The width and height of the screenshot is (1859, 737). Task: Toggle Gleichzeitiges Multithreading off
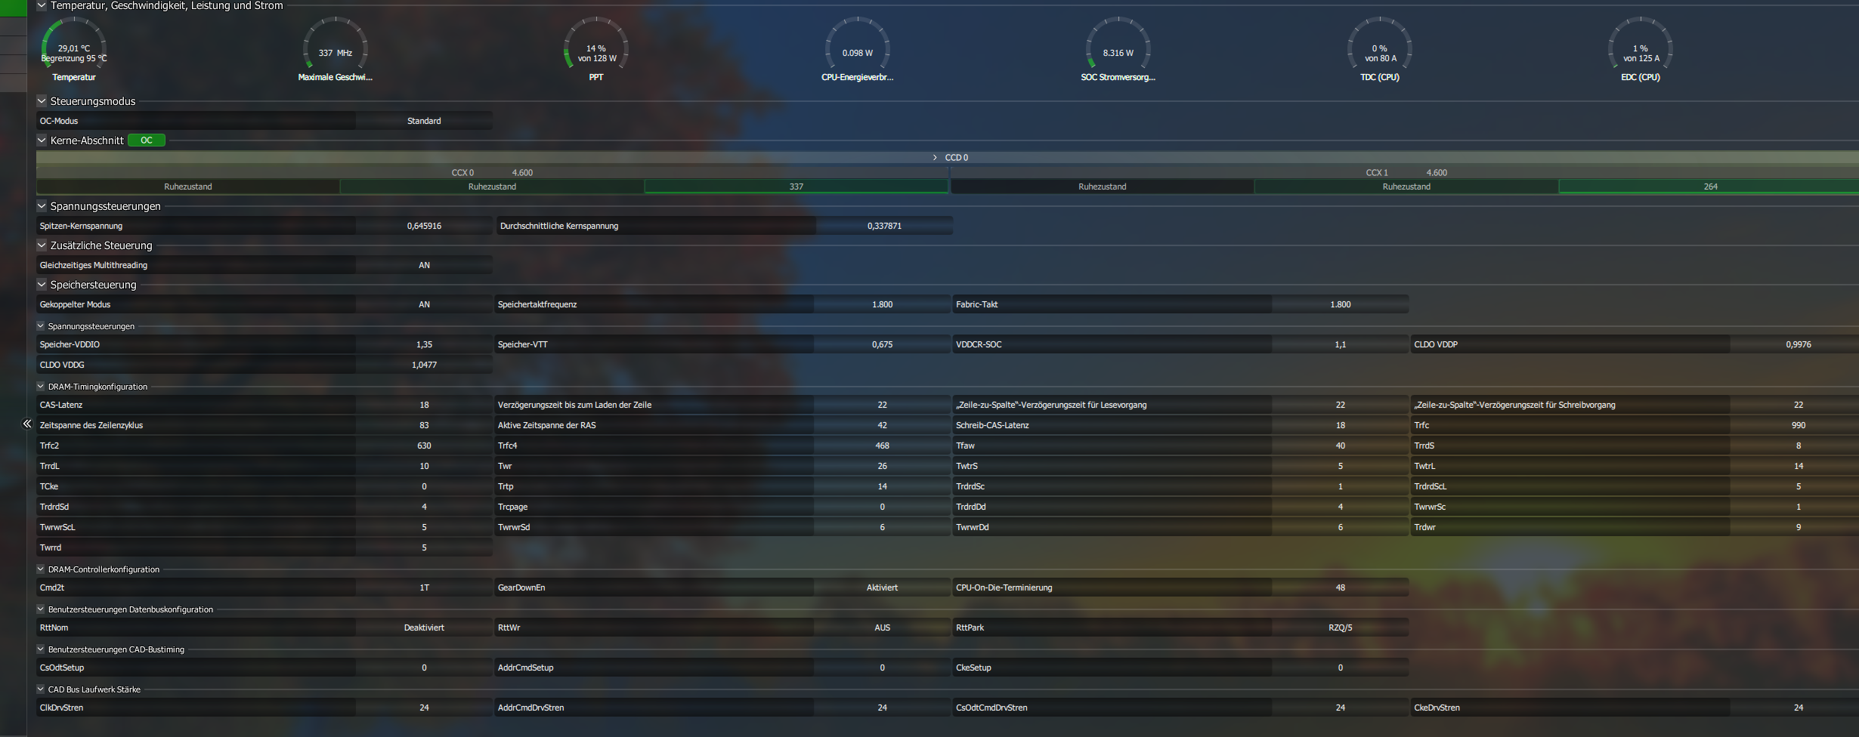tap(424, 264)
